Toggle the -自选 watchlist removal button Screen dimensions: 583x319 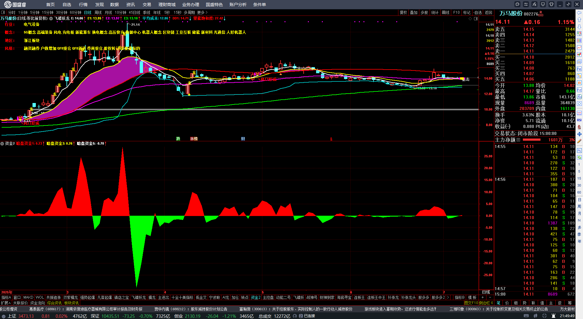point(478,12)
